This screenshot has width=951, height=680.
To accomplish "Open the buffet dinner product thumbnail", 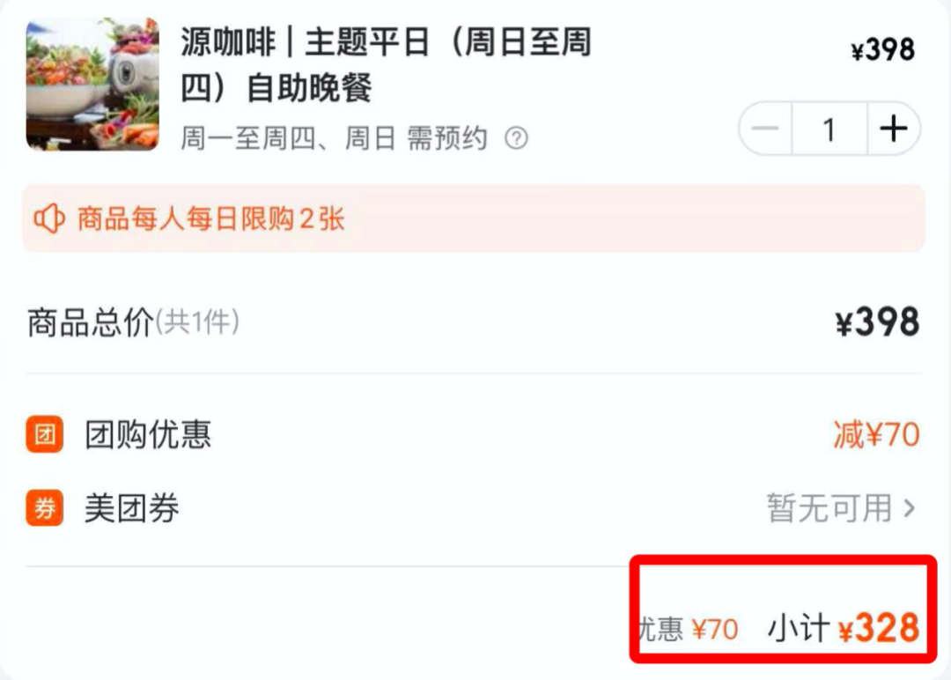I will pos(92,85).
